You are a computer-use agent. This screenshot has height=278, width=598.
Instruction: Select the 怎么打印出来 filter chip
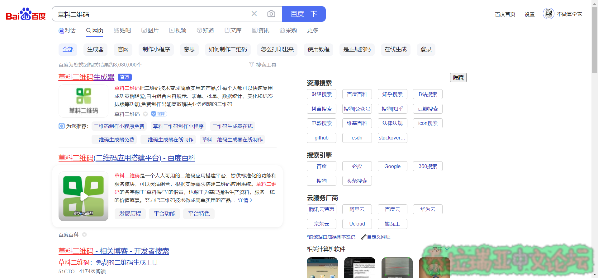[x=277, y=49]
